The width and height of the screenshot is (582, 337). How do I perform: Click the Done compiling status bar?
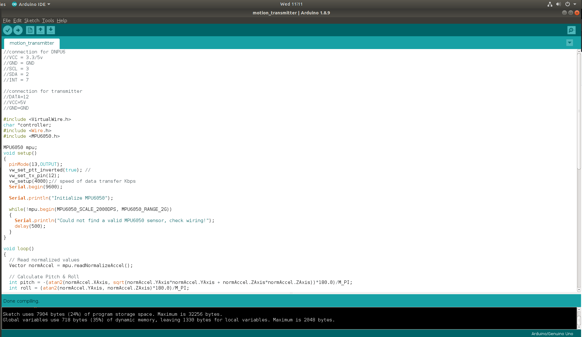(x=21, y=301)
